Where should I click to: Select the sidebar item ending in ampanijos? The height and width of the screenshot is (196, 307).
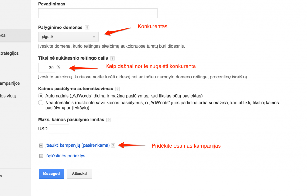[x=10, y=83]
